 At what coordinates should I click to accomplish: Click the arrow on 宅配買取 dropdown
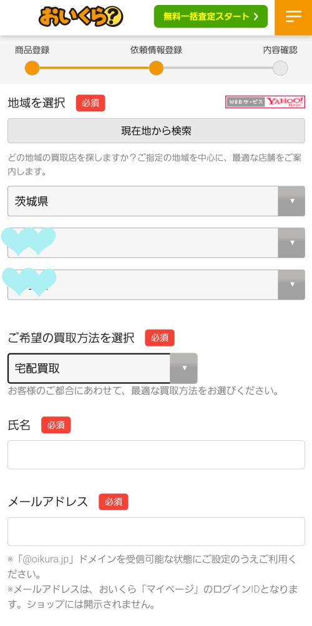coord(183,368)
